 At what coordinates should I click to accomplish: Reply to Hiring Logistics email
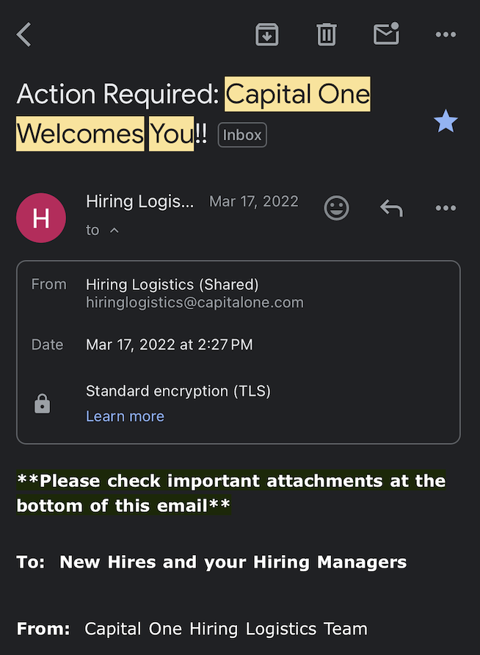point(391,209)
